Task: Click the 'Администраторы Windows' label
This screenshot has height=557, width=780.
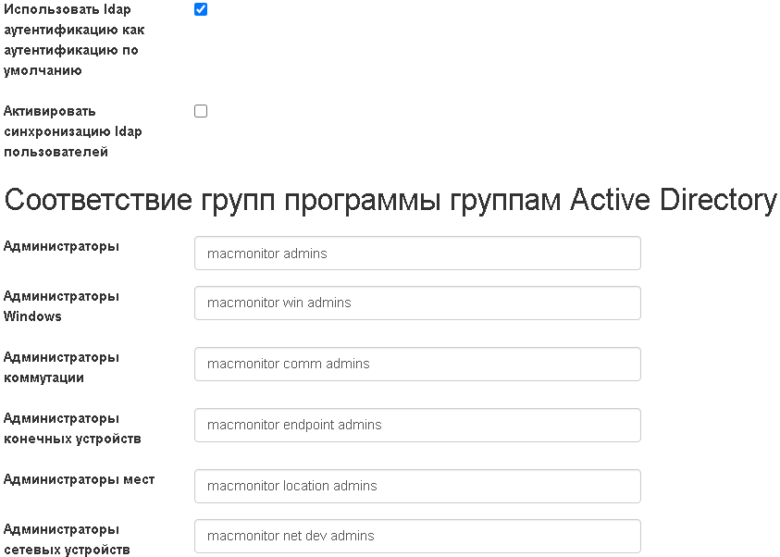Action: (x=61, y=306)
